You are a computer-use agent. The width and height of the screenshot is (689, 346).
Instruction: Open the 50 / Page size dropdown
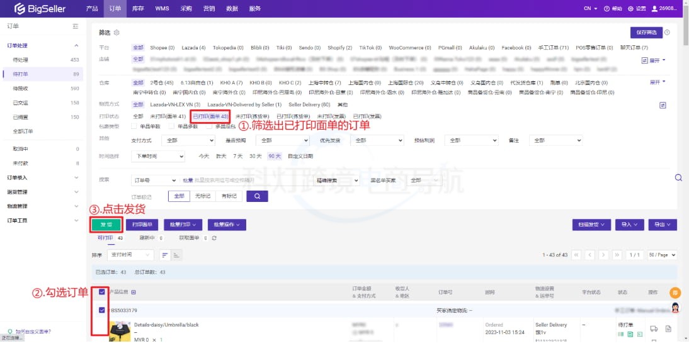662,255
